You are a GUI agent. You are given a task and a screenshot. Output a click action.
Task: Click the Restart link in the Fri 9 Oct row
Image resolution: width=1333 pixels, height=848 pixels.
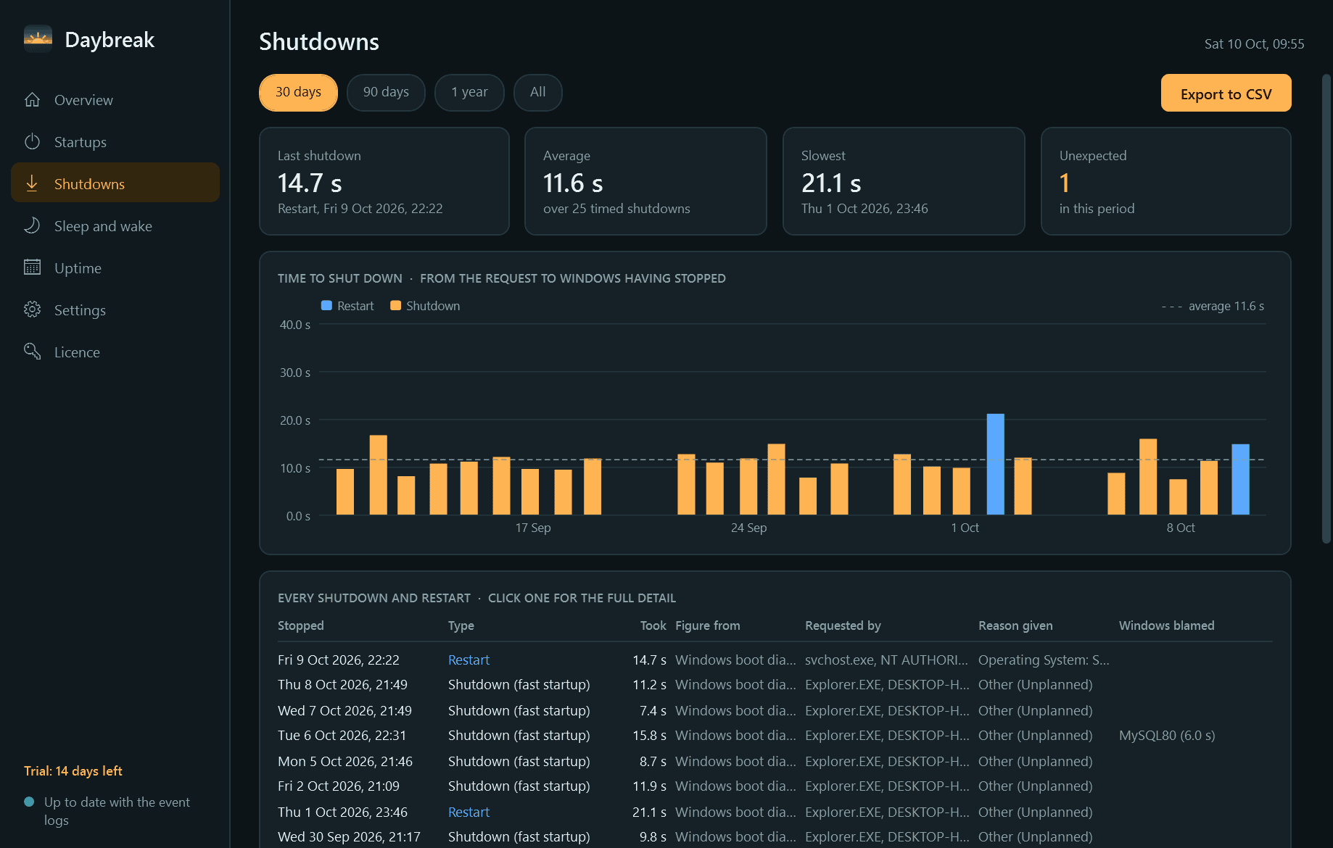[x=469, y=660]
